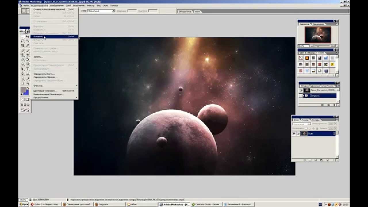The image size is (368, 207).
Task: Open Загрузки taskbar button
Action: (110, 204)
